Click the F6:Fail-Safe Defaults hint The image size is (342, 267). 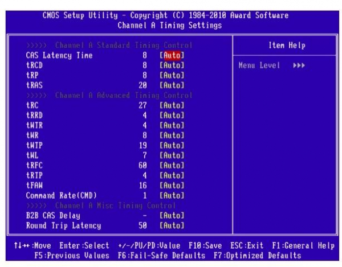pyautogui.click(x=161, y=256)
